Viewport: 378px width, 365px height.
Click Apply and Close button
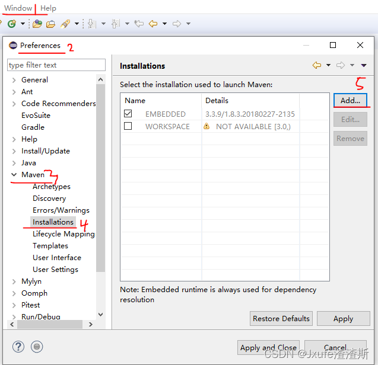(x=268, y=347)
